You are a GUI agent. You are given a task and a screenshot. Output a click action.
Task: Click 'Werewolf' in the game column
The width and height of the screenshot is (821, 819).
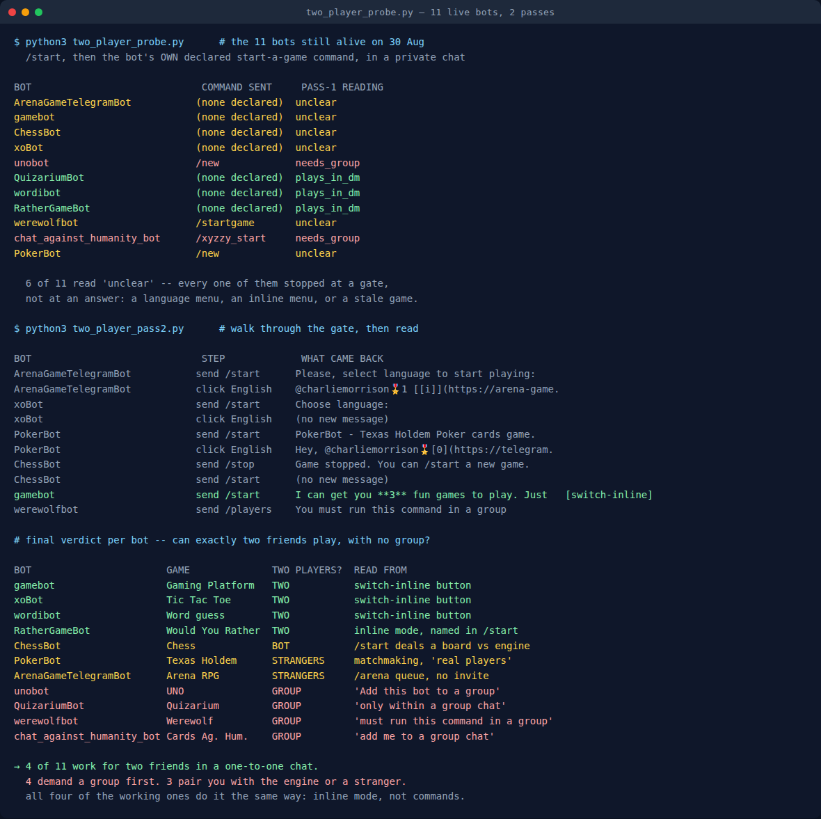pos(189,721)
